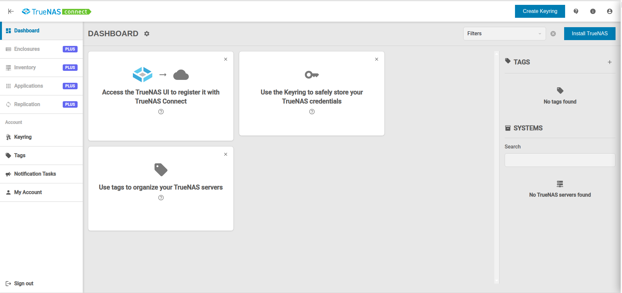Click the tag icon above 'No tags found'

point(560,91)
